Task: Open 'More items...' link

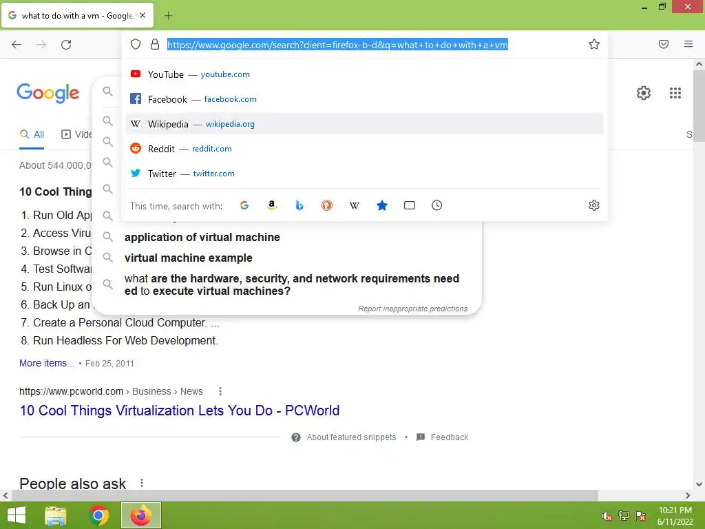Action: pyautogui.click(x=47, y=363)
